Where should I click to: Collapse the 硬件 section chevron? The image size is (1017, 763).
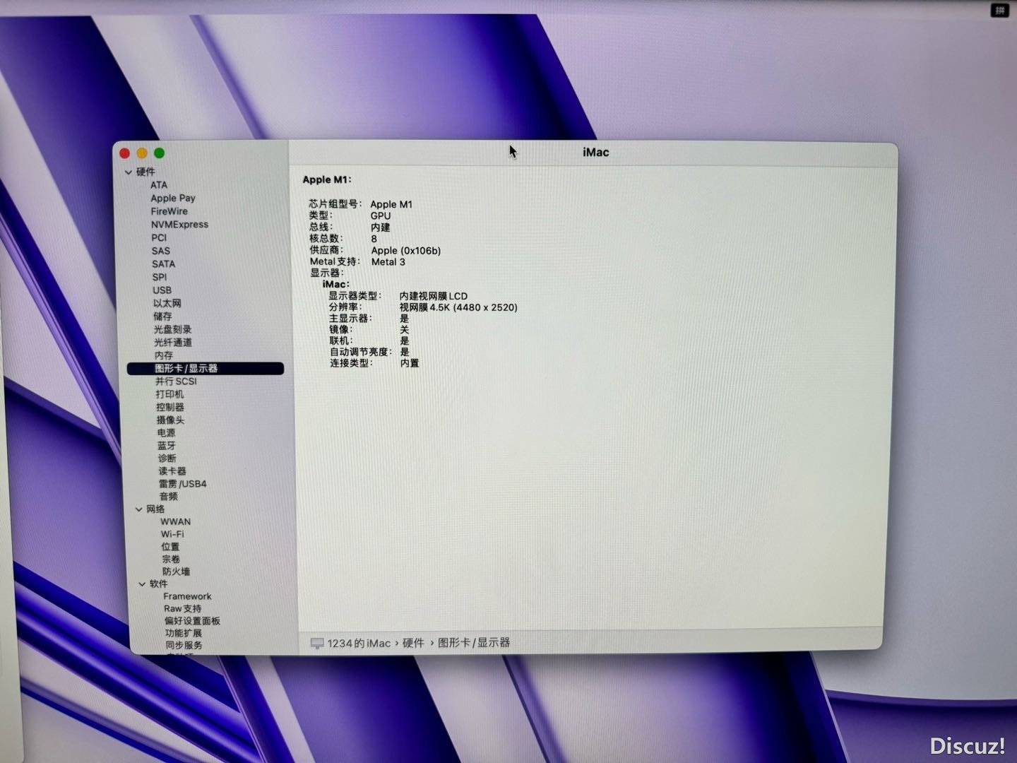coord(128,172)
